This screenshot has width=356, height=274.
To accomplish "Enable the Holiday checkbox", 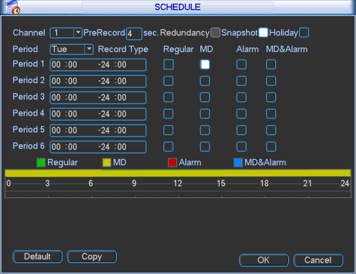I will (x=304, y=32).
